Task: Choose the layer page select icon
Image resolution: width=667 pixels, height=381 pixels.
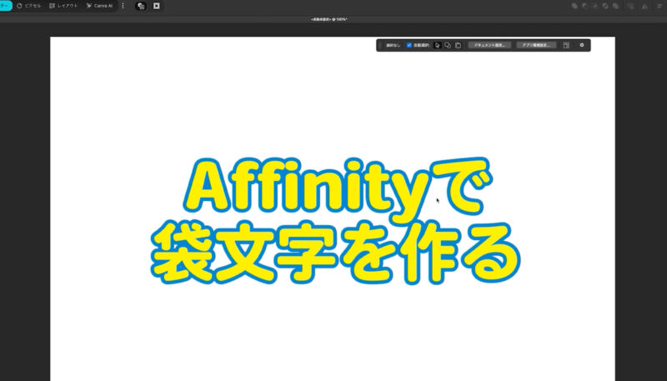Action: [x=458, y=45]
